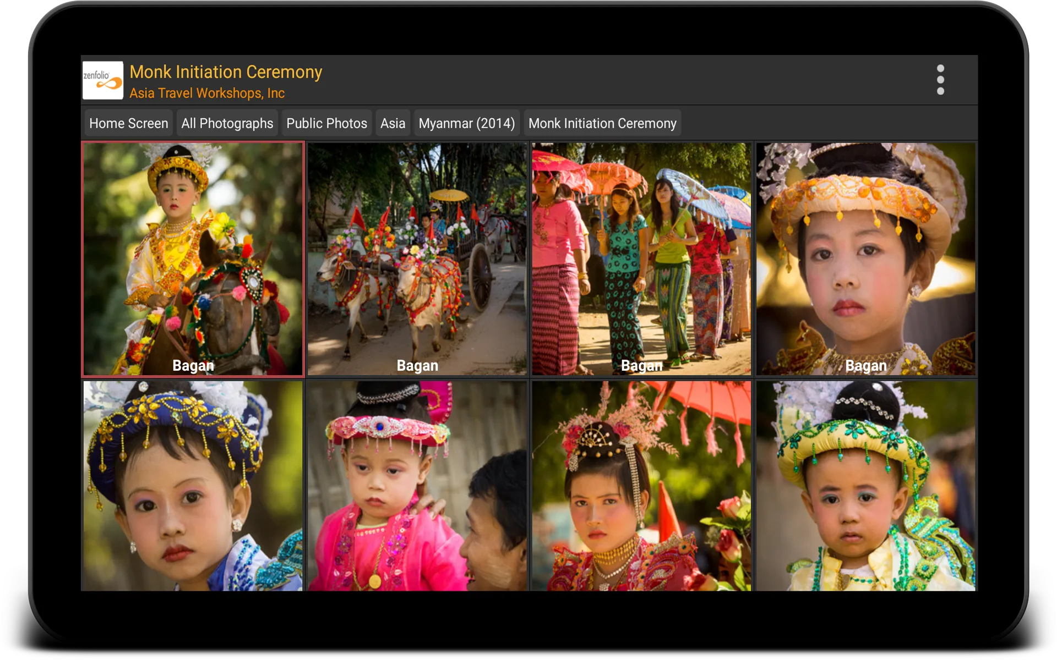
Task: Select Monk Initiation Ceremony breadcrumb
Action: [602, 123]
